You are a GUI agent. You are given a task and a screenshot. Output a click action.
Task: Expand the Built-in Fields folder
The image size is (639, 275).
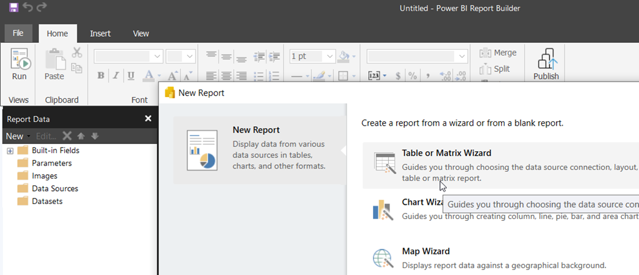click(10, 151)
